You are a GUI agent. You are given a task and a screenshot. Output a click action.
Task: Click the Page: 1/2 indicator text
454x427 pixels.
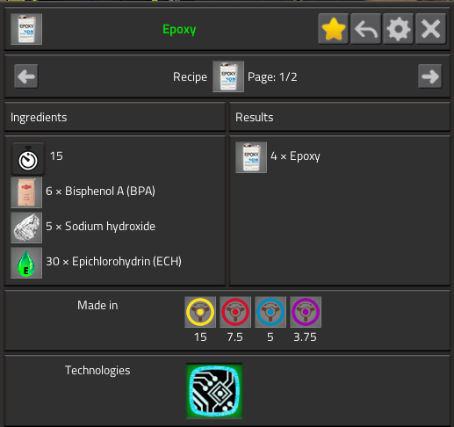coord(272,77)
